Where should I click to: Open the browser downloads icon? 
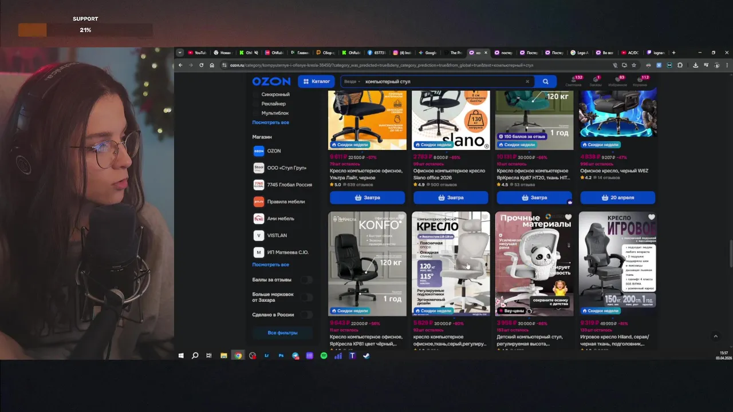pos(695,65)
